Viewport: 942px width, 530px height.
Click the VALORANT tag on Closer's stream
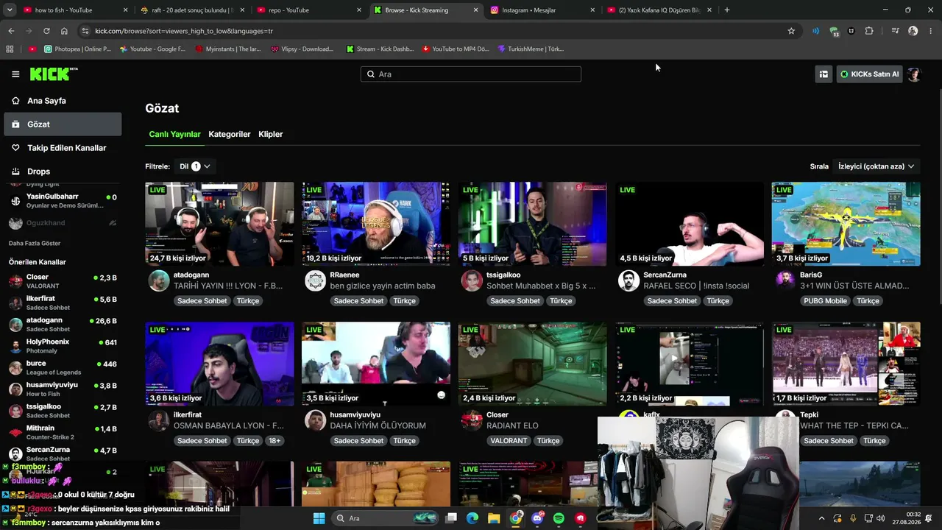pyautogui.click(x=509, y=441)
